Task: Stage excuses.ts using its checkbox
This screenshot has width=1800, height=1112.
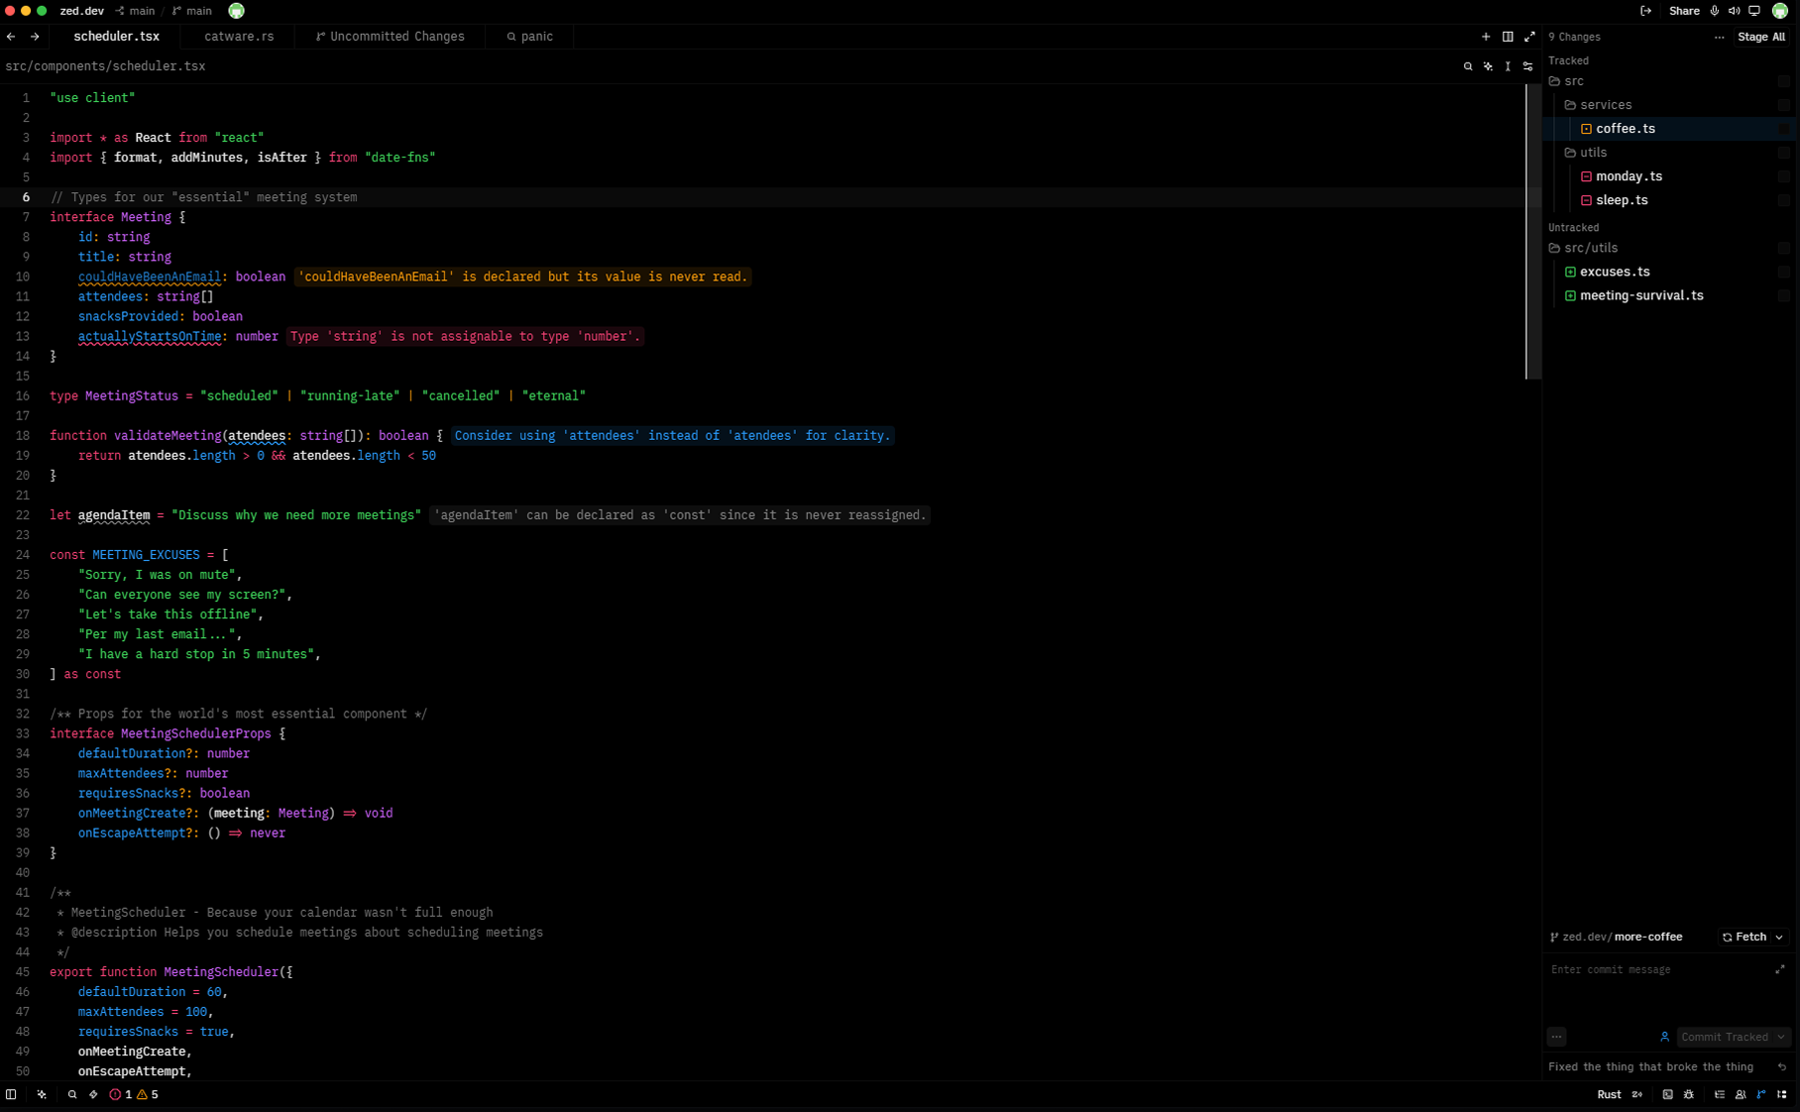Action: [1784, 272]
